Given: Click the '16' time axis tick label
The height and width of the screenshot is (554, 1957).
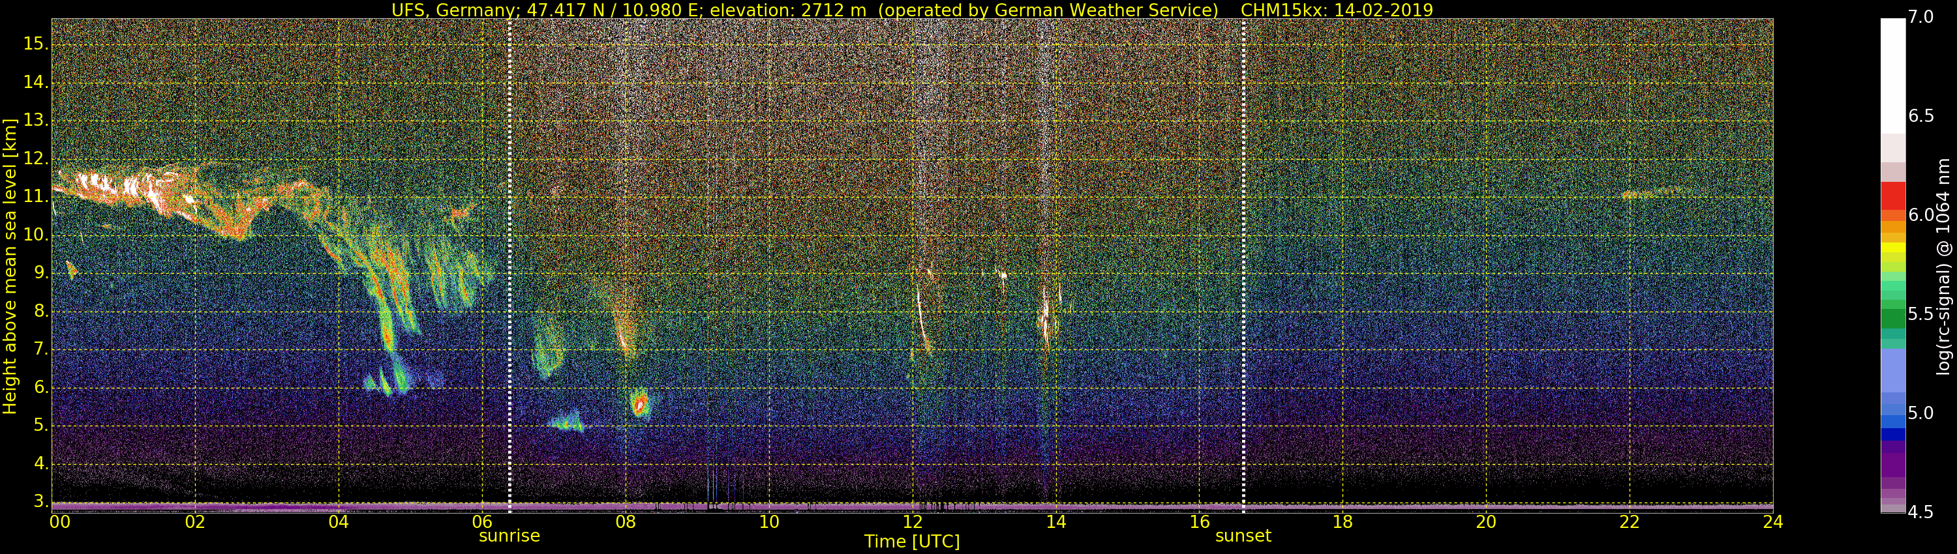Looking at the screenshot, I should point(1200,522).
